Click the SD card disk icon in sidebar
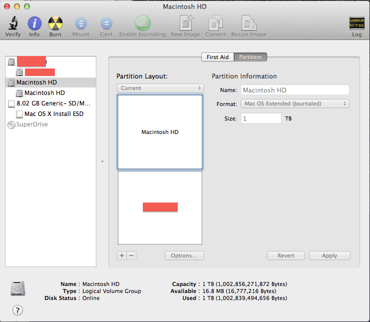This screenshot has height=322, width=370. (x=11, y=103)
